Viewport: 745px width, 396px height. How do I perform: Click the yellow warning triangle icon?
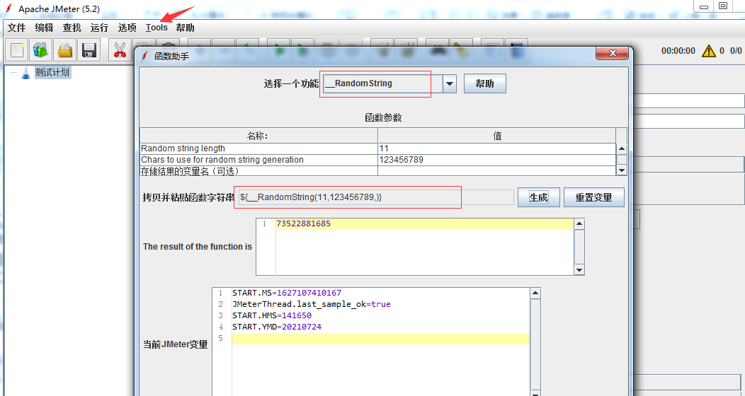pos(708,50)
